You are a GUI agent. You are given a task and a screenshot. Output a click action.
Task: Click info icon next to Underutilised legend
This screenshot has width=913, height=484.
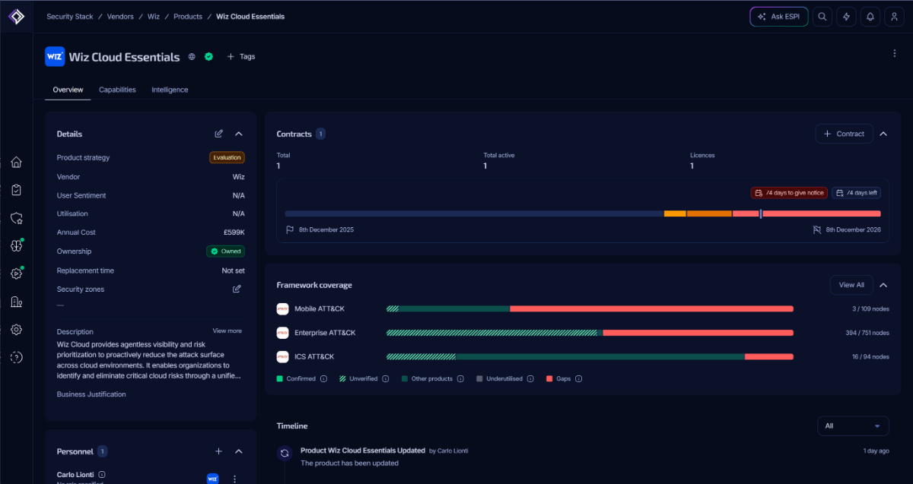pos(530,378)
